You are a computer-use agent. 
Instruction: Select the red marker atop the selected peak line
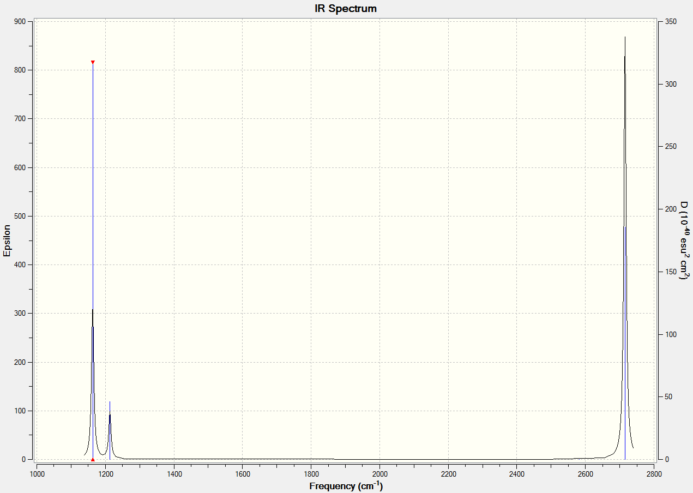(x=93, y=62)
